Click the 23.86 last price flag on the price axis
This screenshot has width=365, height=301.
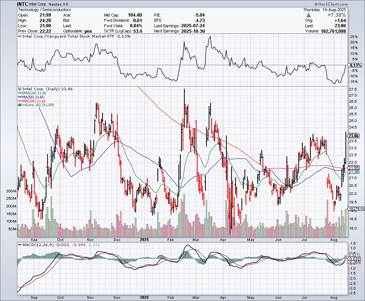(x=354, y=136)
